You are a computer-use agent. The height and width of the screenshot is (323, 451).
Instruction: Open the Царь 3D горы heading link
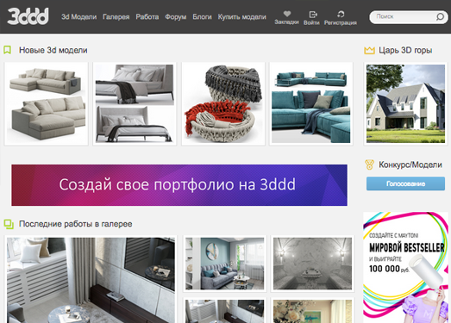pyautogui.click(x=405, y=50)
